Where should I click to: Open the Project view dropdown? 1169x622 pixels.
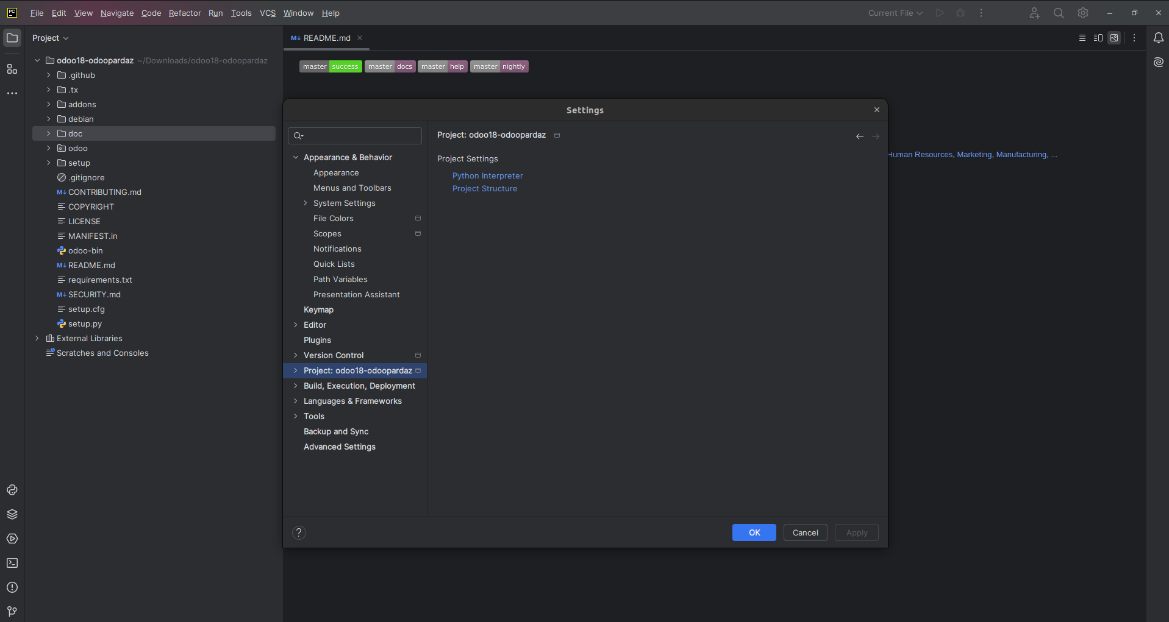click(50, 38)
